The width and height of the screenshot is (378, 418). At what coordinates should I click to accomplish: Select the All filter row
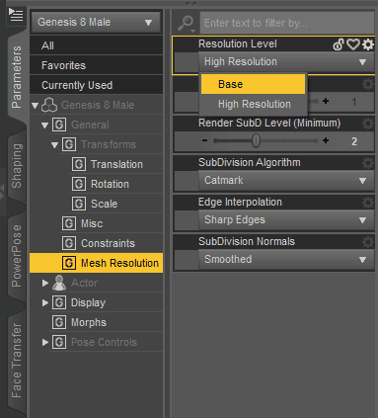tap(97, 45)
